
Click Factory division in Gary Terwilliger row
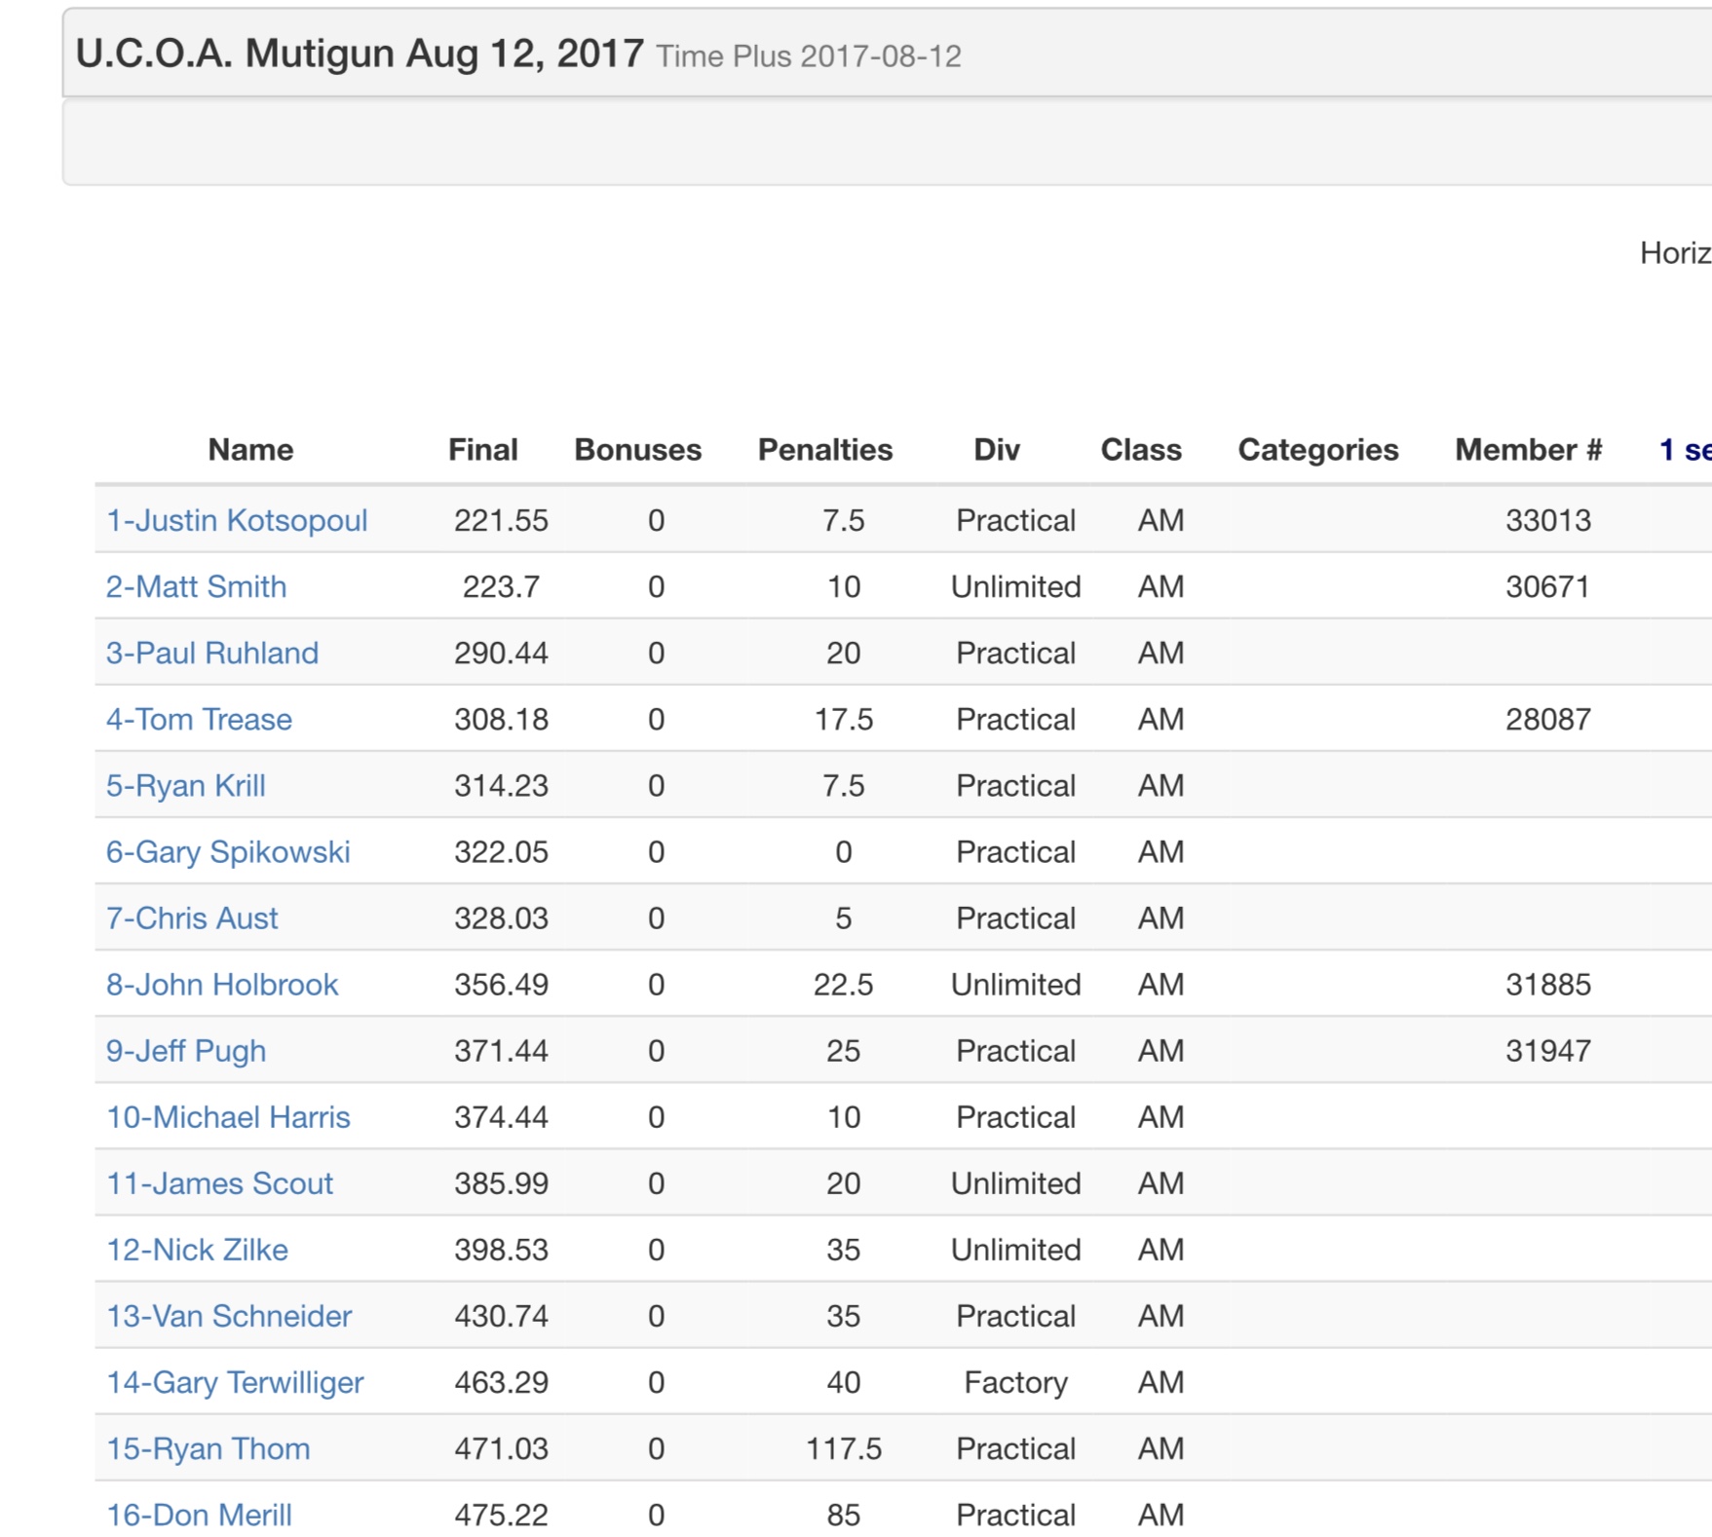click(1015, 1382)
